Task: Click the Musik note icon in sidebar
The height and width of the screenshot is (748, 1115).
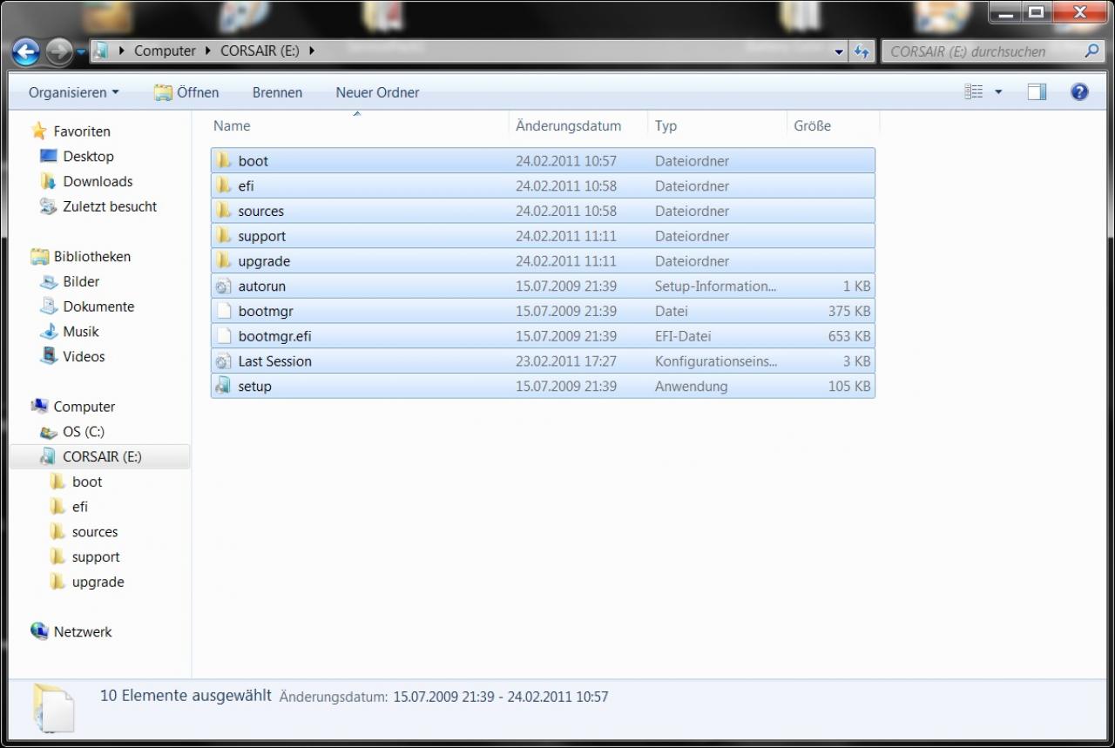Action: (49, 332)
